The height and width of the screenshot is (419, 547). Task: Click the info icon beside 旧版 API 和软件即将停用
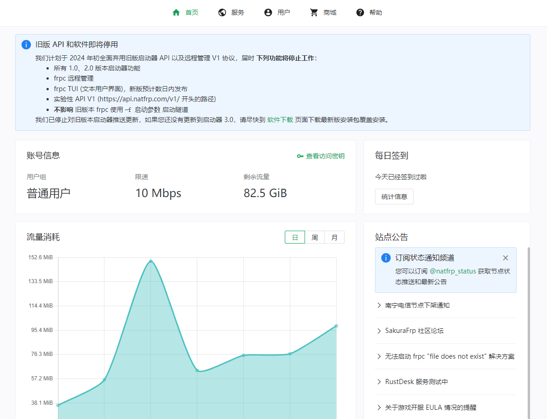26,45
